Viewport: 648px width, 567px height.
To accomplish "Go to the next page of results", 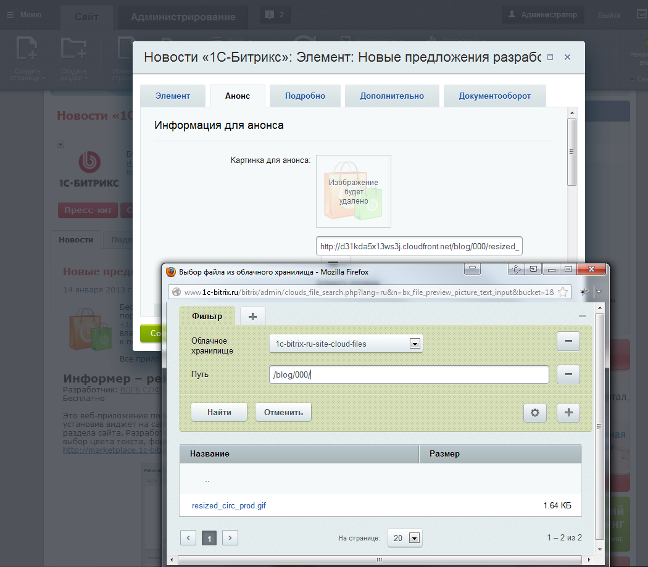I will [230, 537].
